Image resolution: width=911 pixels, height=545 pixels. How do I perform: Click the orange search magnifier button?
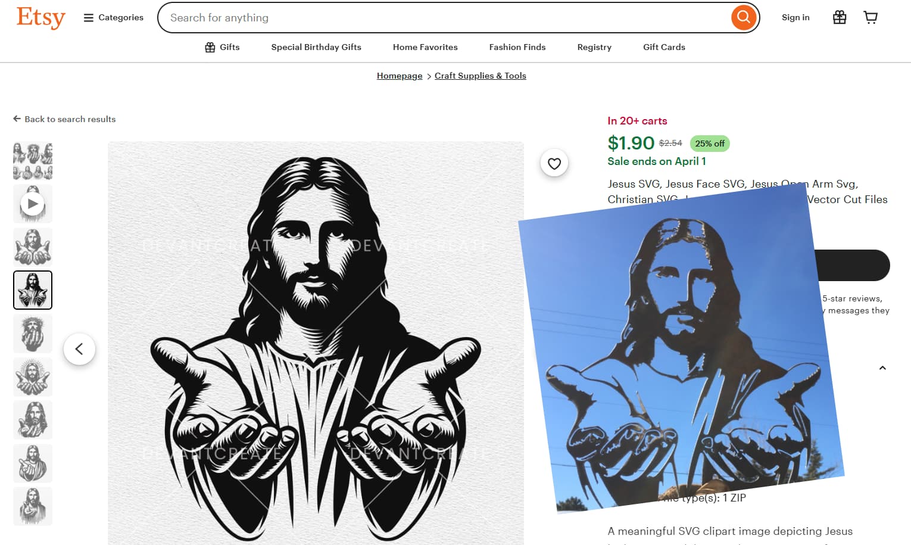[x=743, y=17]
